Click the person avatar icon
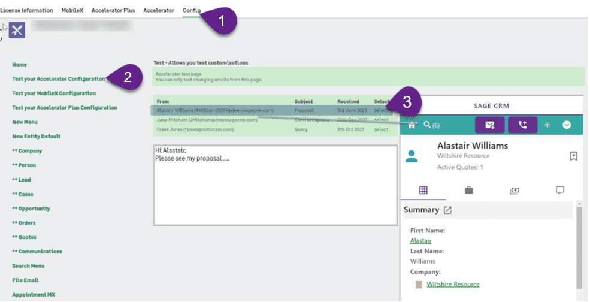 pyautogui.click(x=412, y=156)
